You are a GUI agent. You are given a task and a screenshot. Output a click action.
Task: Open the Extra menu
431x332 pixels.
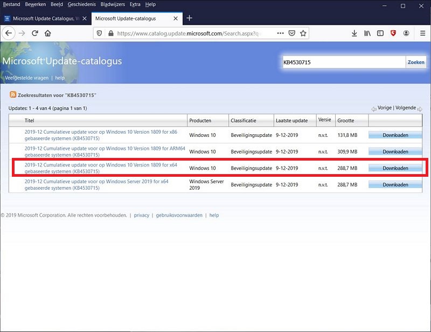135,4
